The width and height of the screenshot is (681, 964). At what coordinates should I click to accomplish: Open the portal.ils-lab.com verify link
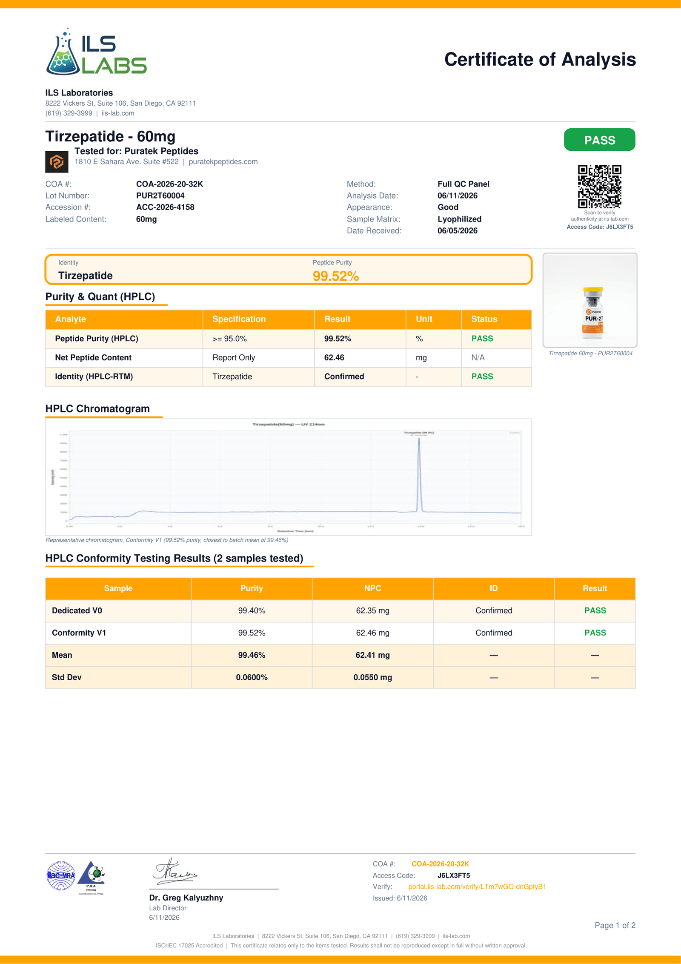477,886
